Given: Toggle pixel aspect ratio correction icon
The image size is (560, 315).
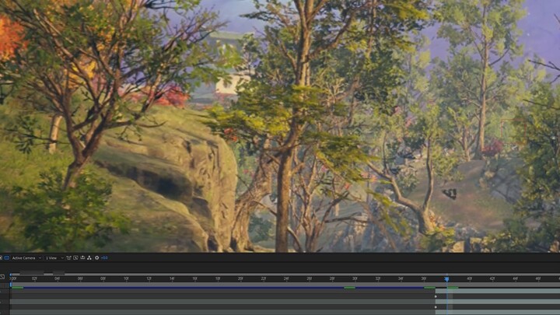Looking at the screenshot, I should 69,258.
